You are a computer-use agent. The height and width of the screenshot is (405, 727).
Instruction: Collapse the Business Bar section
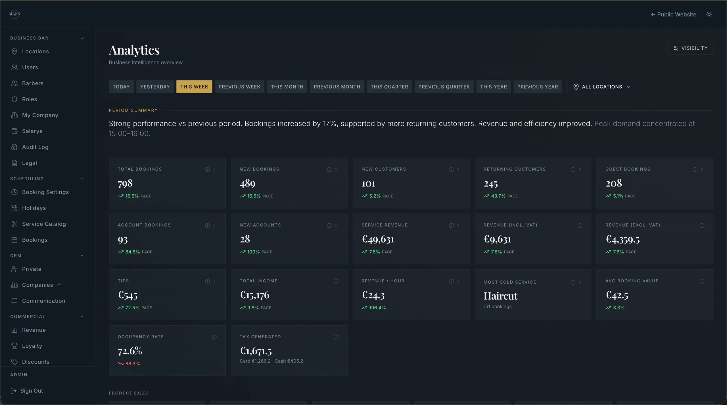[x=82, y=38]
